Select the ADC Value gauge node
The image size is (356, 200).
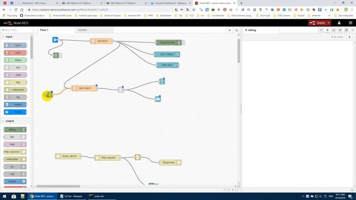[167, 54]
